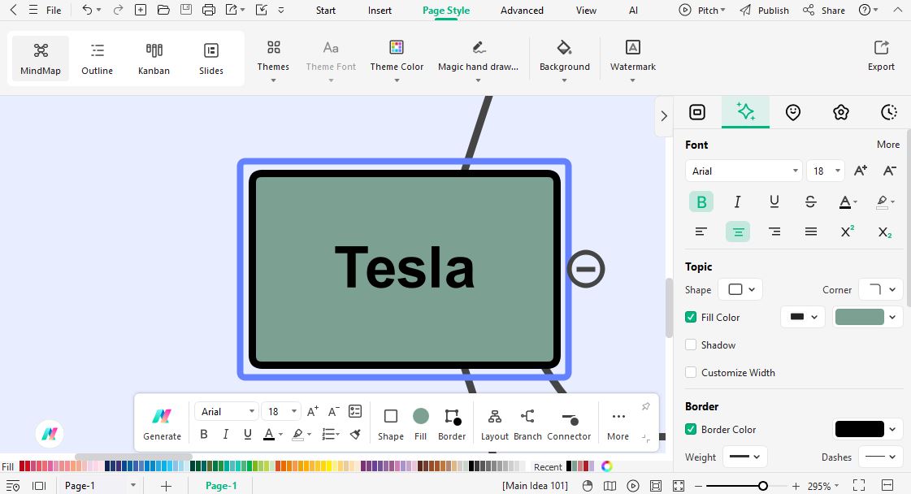Open the File menu
911x494 pixels.
54,11
